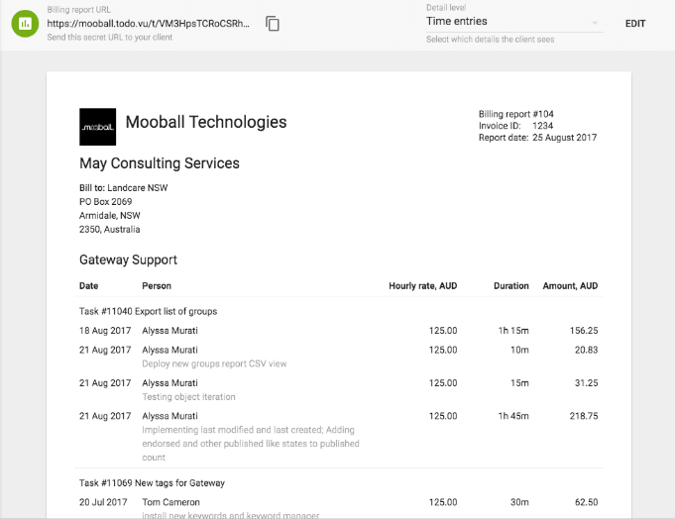
Task: Copy the billing report URL
Action: 272,24
